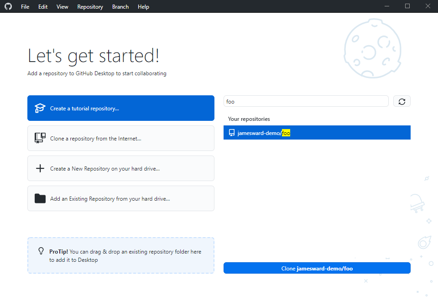The height and width of the screenshot is (301, 438).
Task: Choose Add an Existing Repository from hard drive
Action: click(x=121, y=198)
